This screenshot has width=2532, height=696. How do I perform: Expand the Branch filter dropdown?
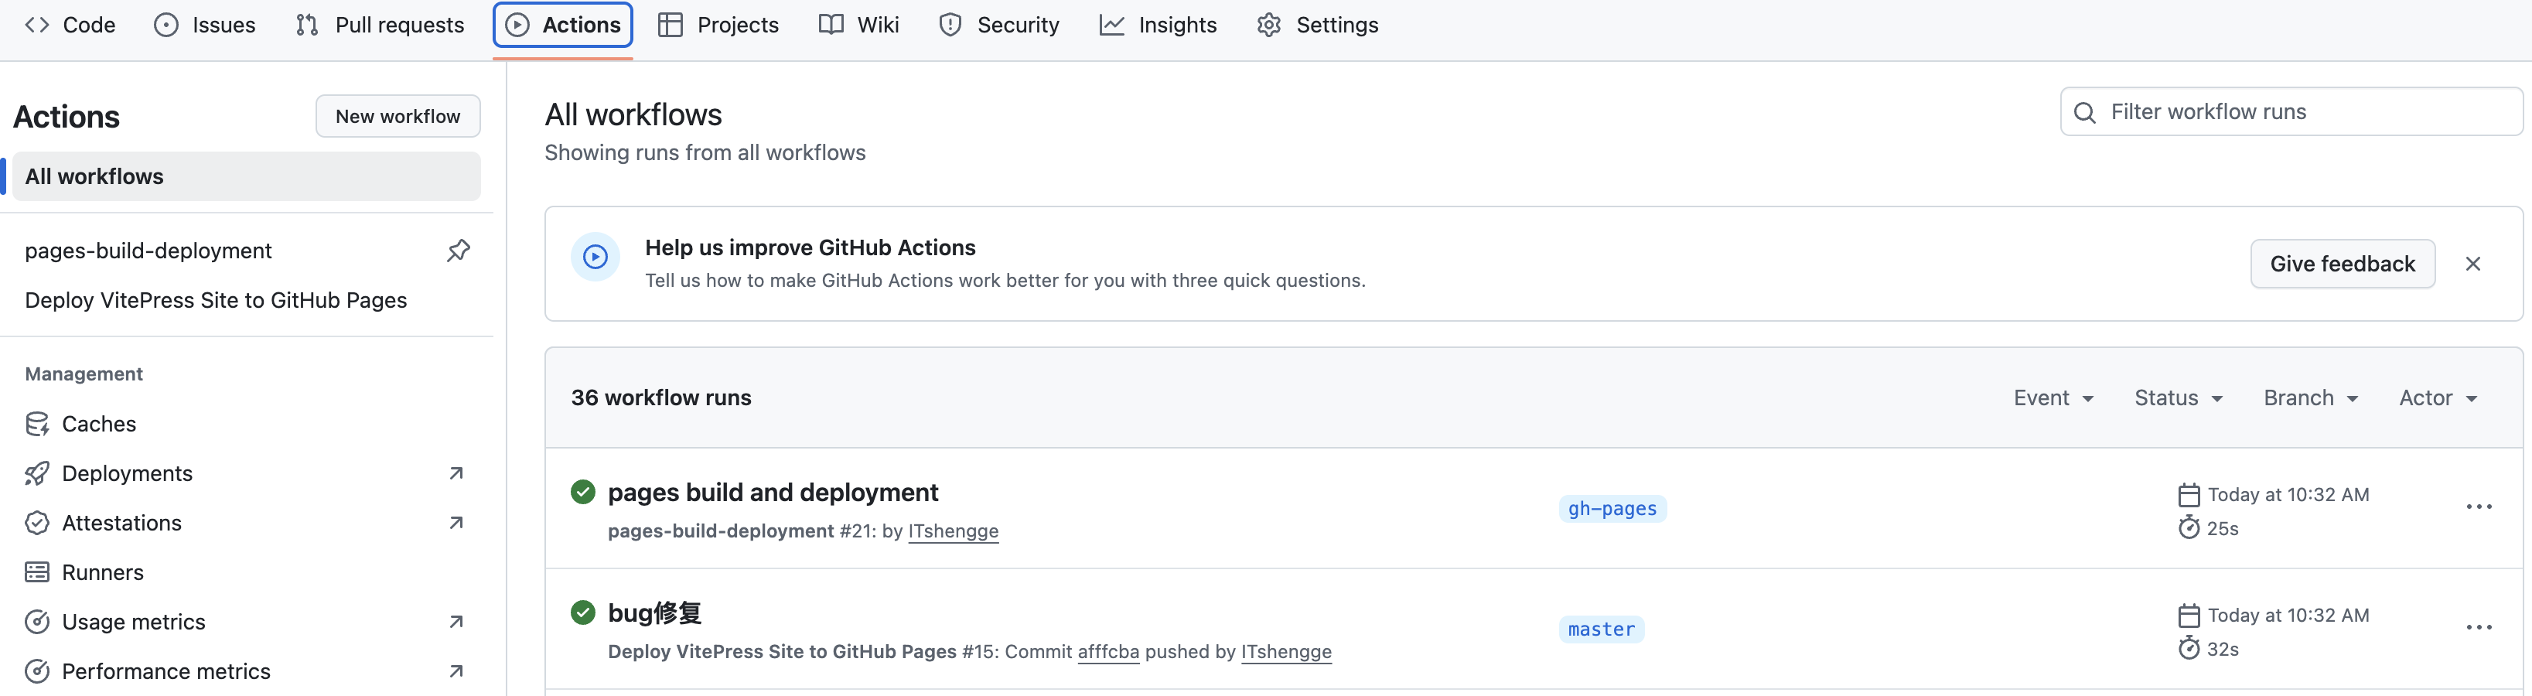2311,398
